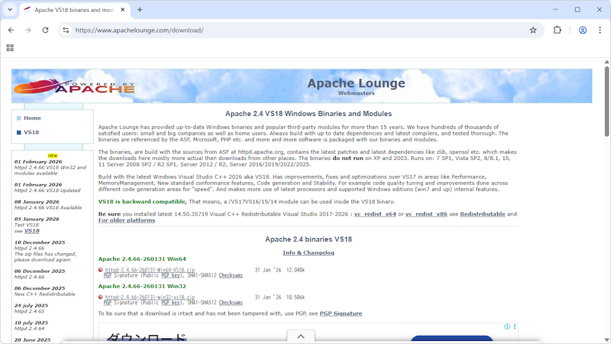Click news entry "08 January 2026"
This screenshot has width=611, height=344.
37,202
